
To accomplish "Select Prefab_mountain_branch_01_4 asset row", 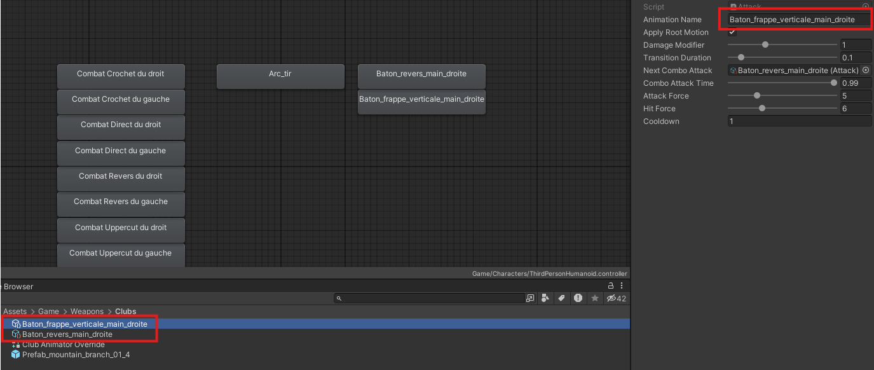I will pos(315,355).
